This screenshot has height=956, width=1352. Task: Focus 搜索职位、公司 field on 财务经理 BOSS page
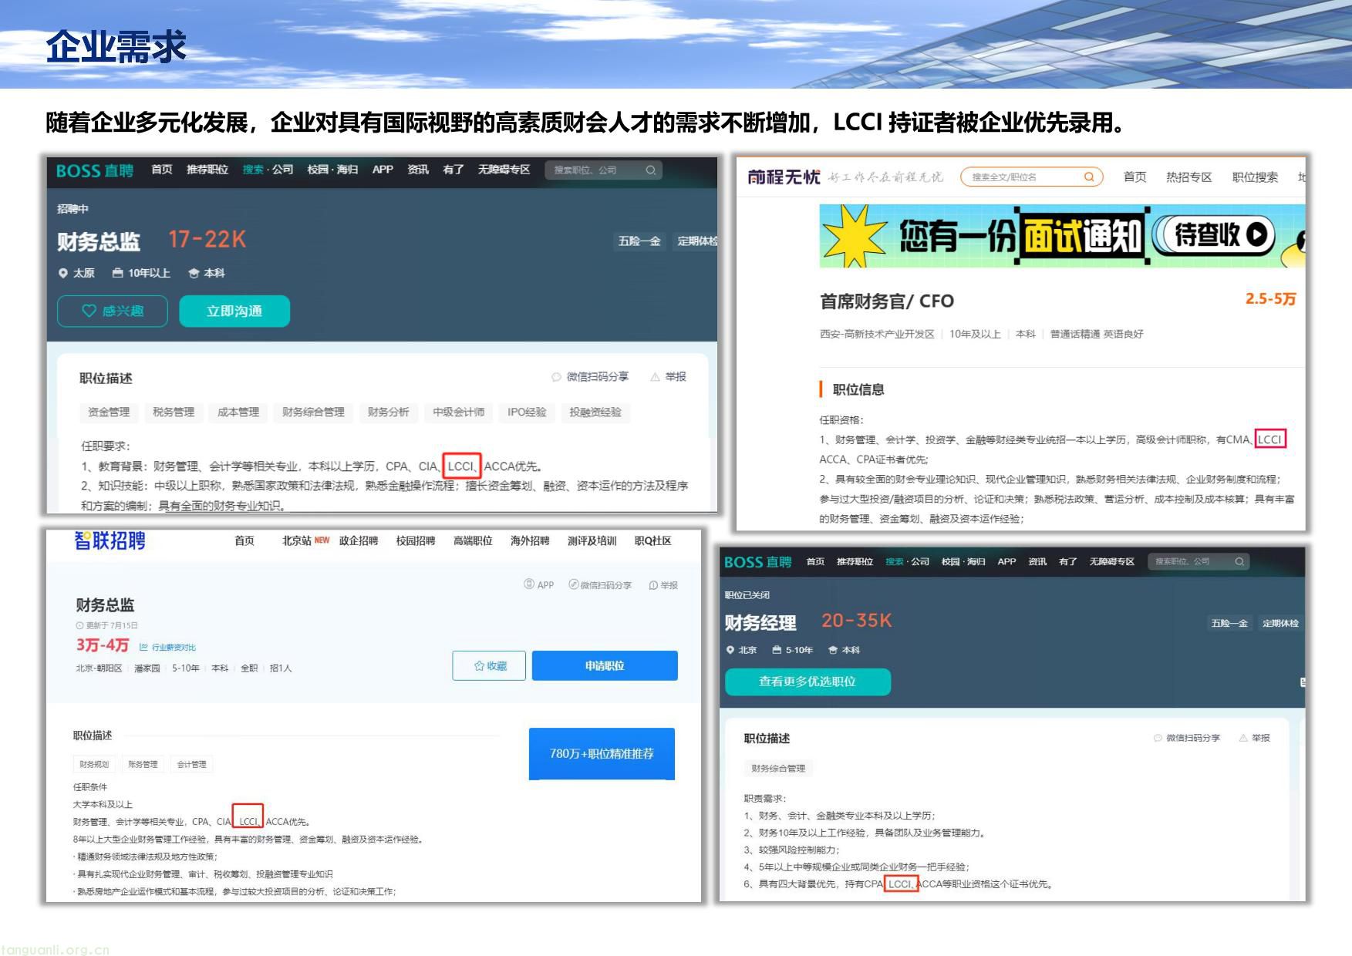tap(1198, 561)
